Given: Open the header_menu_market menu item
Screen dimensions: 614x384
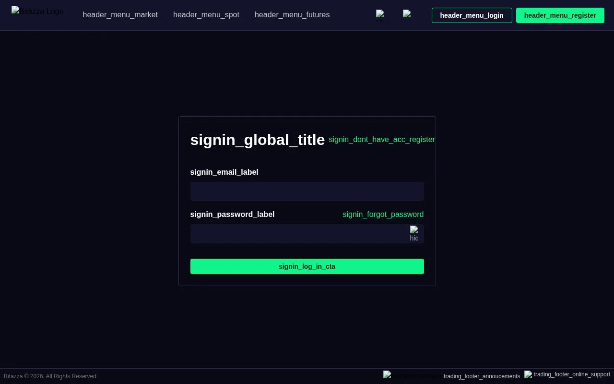Looking at the screenshot, I should (x=120, y=15).
